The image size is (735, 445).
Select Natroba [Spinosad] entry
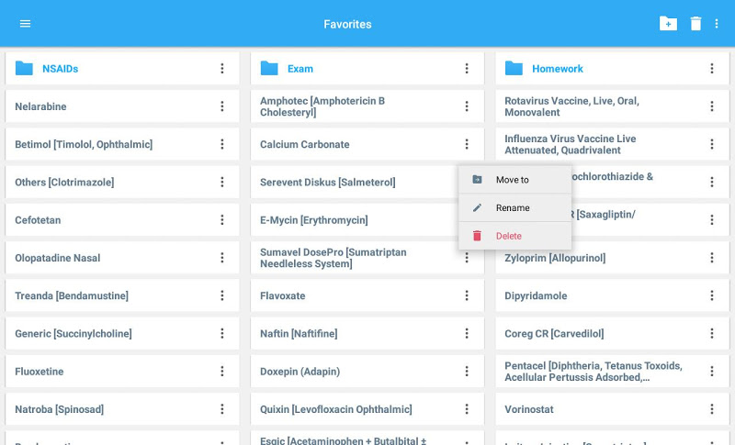[x=122, y=410]
